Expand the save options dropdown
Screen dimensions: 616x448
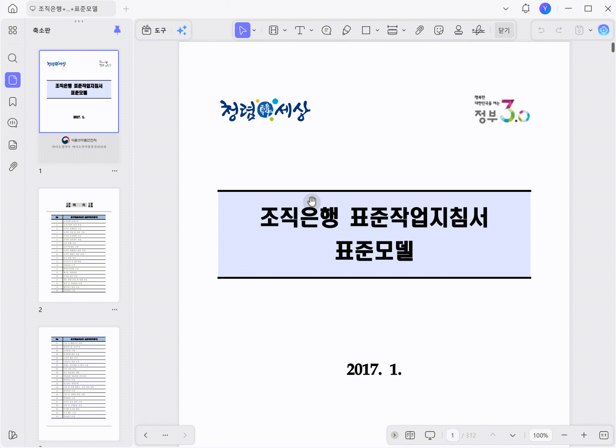pos(590,30)
